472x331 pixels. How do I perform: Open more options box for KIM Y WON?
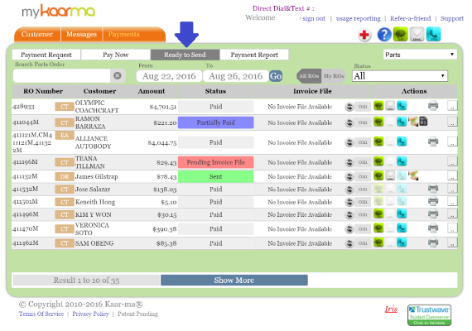pos(452,213)
